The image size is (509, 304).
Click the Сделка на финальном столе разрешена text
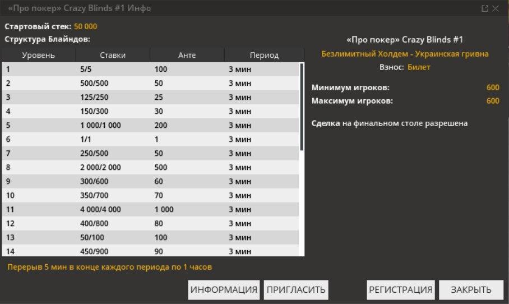click(x=390, y=123)
